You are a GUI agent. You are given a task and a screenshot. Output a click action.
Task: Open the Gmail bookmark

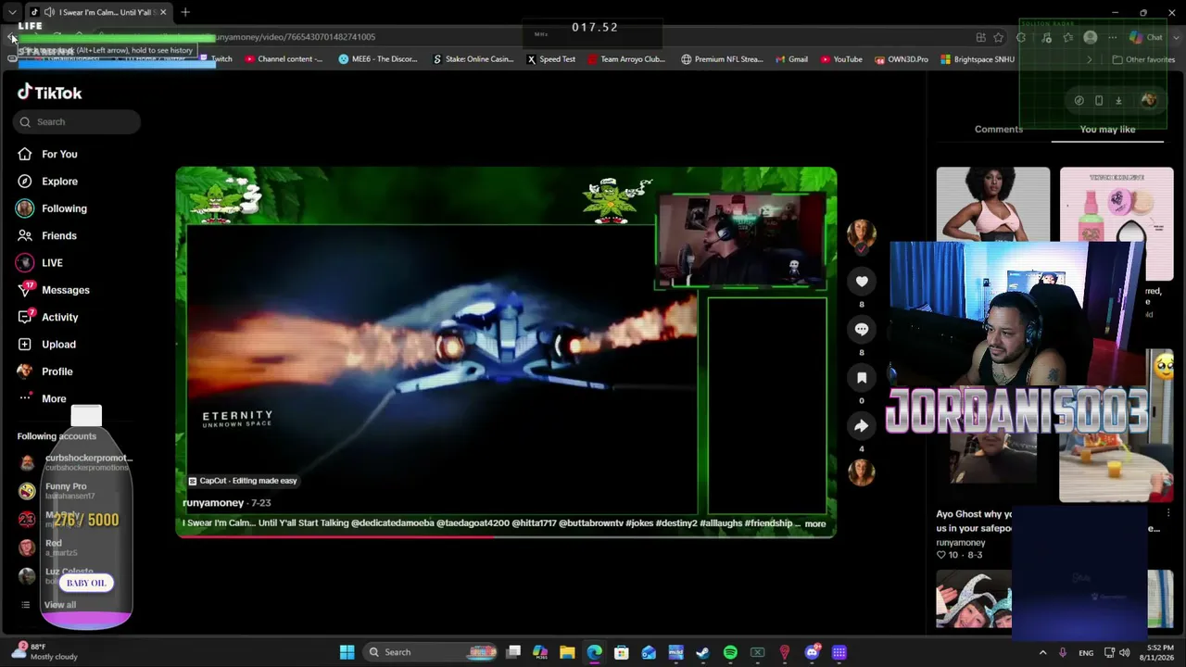coord(791,59)
